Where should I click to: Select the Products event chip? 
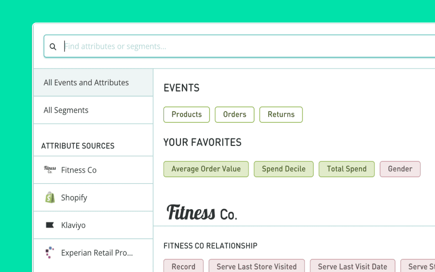[x=186, y=114]
